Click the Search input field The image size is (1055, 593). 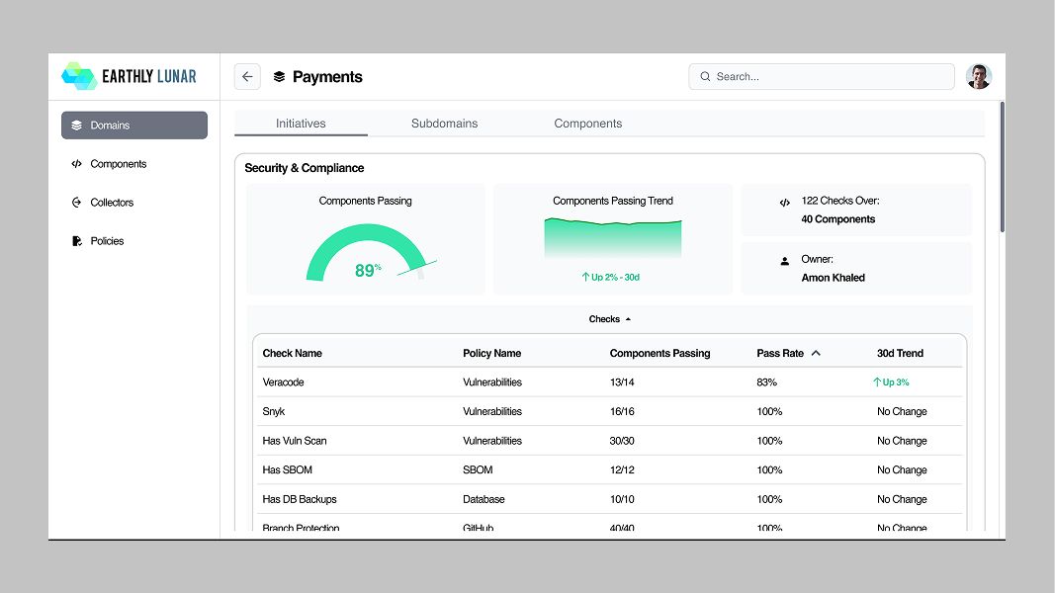(821, 77)
